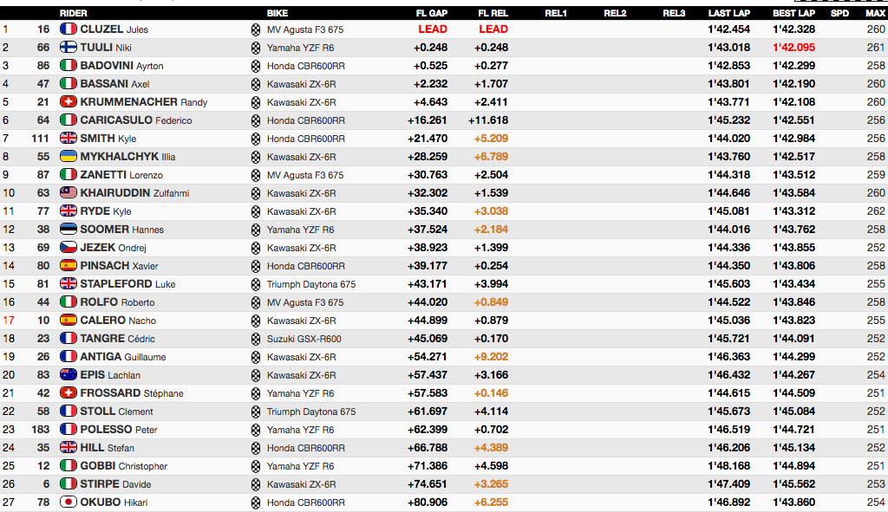Click the BIKE column header
This screenshot has height=512, width=888.
tap(277, 12)
